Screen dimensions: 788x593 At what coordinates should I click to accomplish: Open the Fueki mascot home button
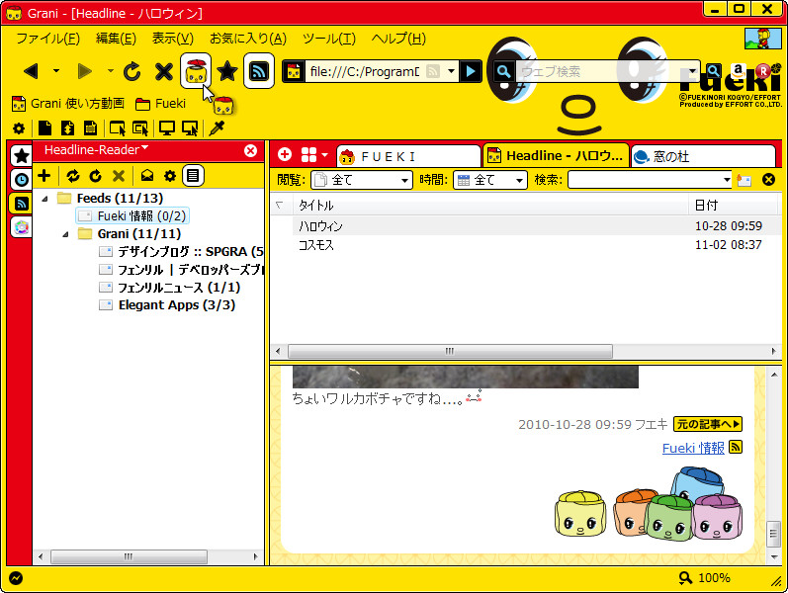point(196,71)
